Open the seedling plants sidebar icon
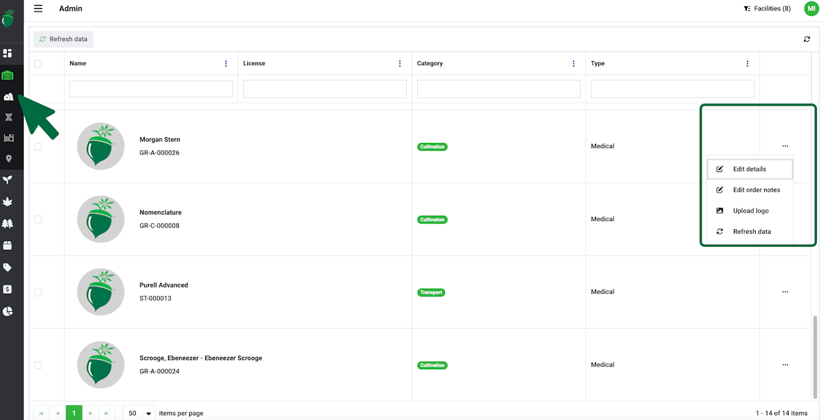Image resolution: width=824 pixels, height=420 pixels. pyautogui.click(x=8, y=180)
